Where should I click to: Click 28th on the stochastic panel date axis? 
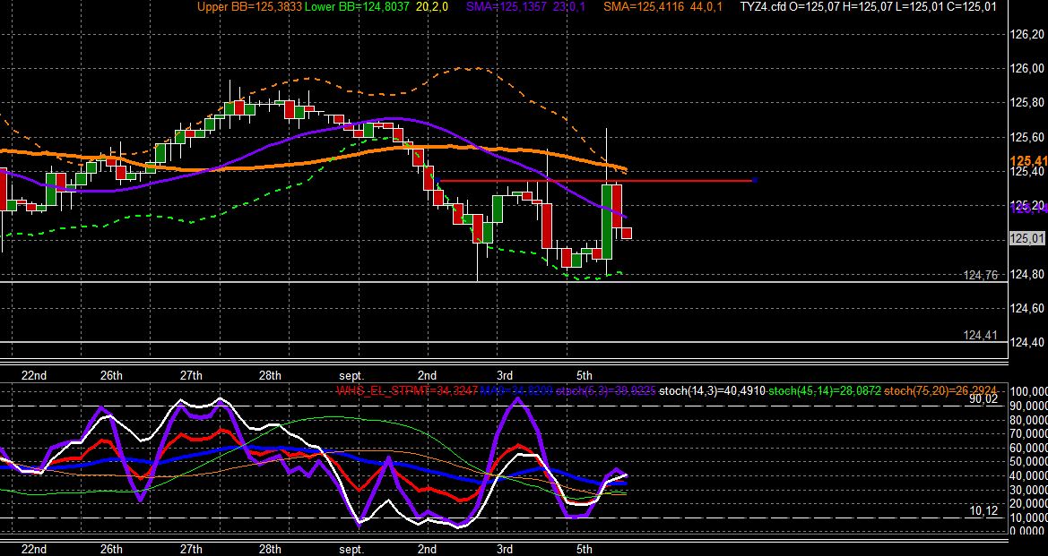[269, 550]
